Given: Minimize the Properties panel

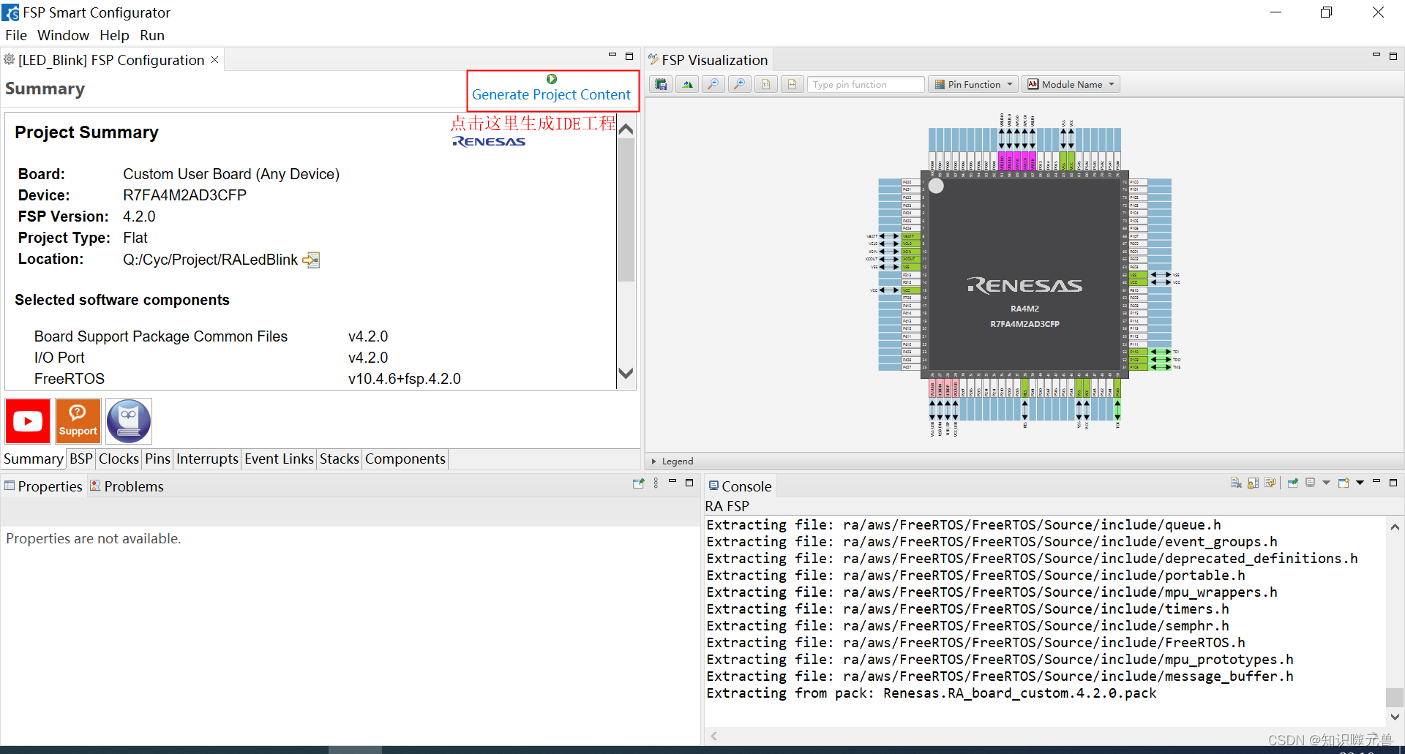Looking at the screenshot, I should click(672, 481).
